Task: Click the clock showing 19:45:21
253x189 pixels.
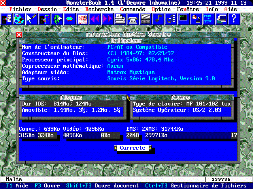Action: [199, 3]
